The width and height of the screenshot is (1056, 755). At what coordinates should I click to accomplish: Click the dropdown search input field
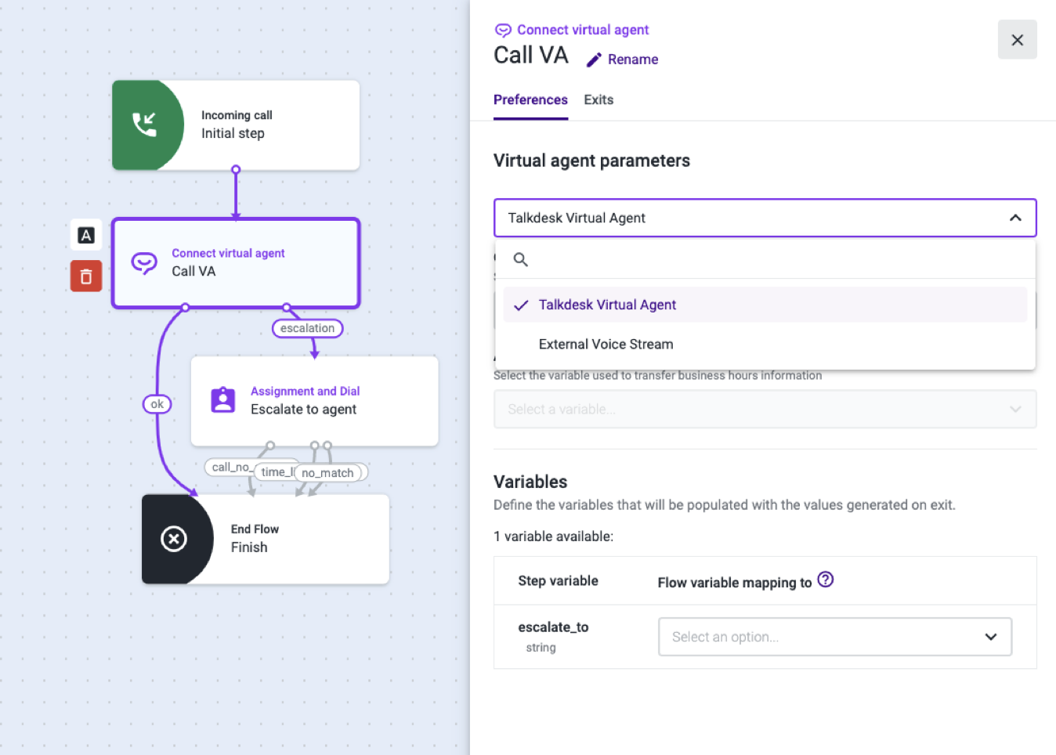765,259
